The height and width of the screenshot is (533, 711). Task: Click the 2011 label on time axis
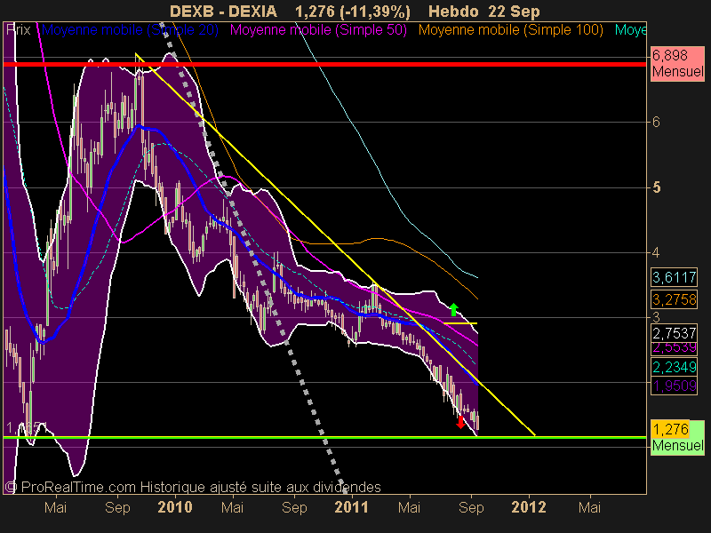pyautogui.click(x=351, y=506)
